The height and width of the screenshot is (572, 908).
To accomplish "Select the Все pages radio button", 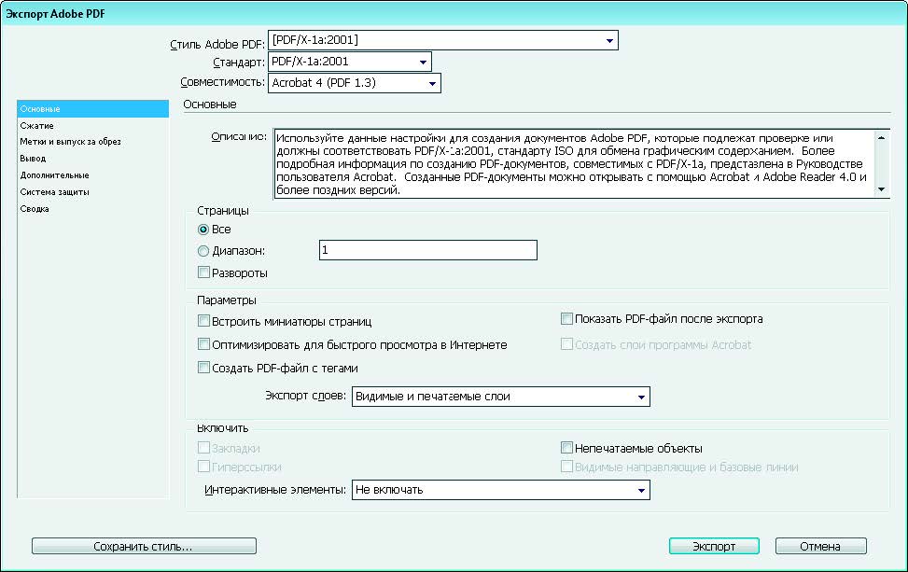I will (203, 230).
